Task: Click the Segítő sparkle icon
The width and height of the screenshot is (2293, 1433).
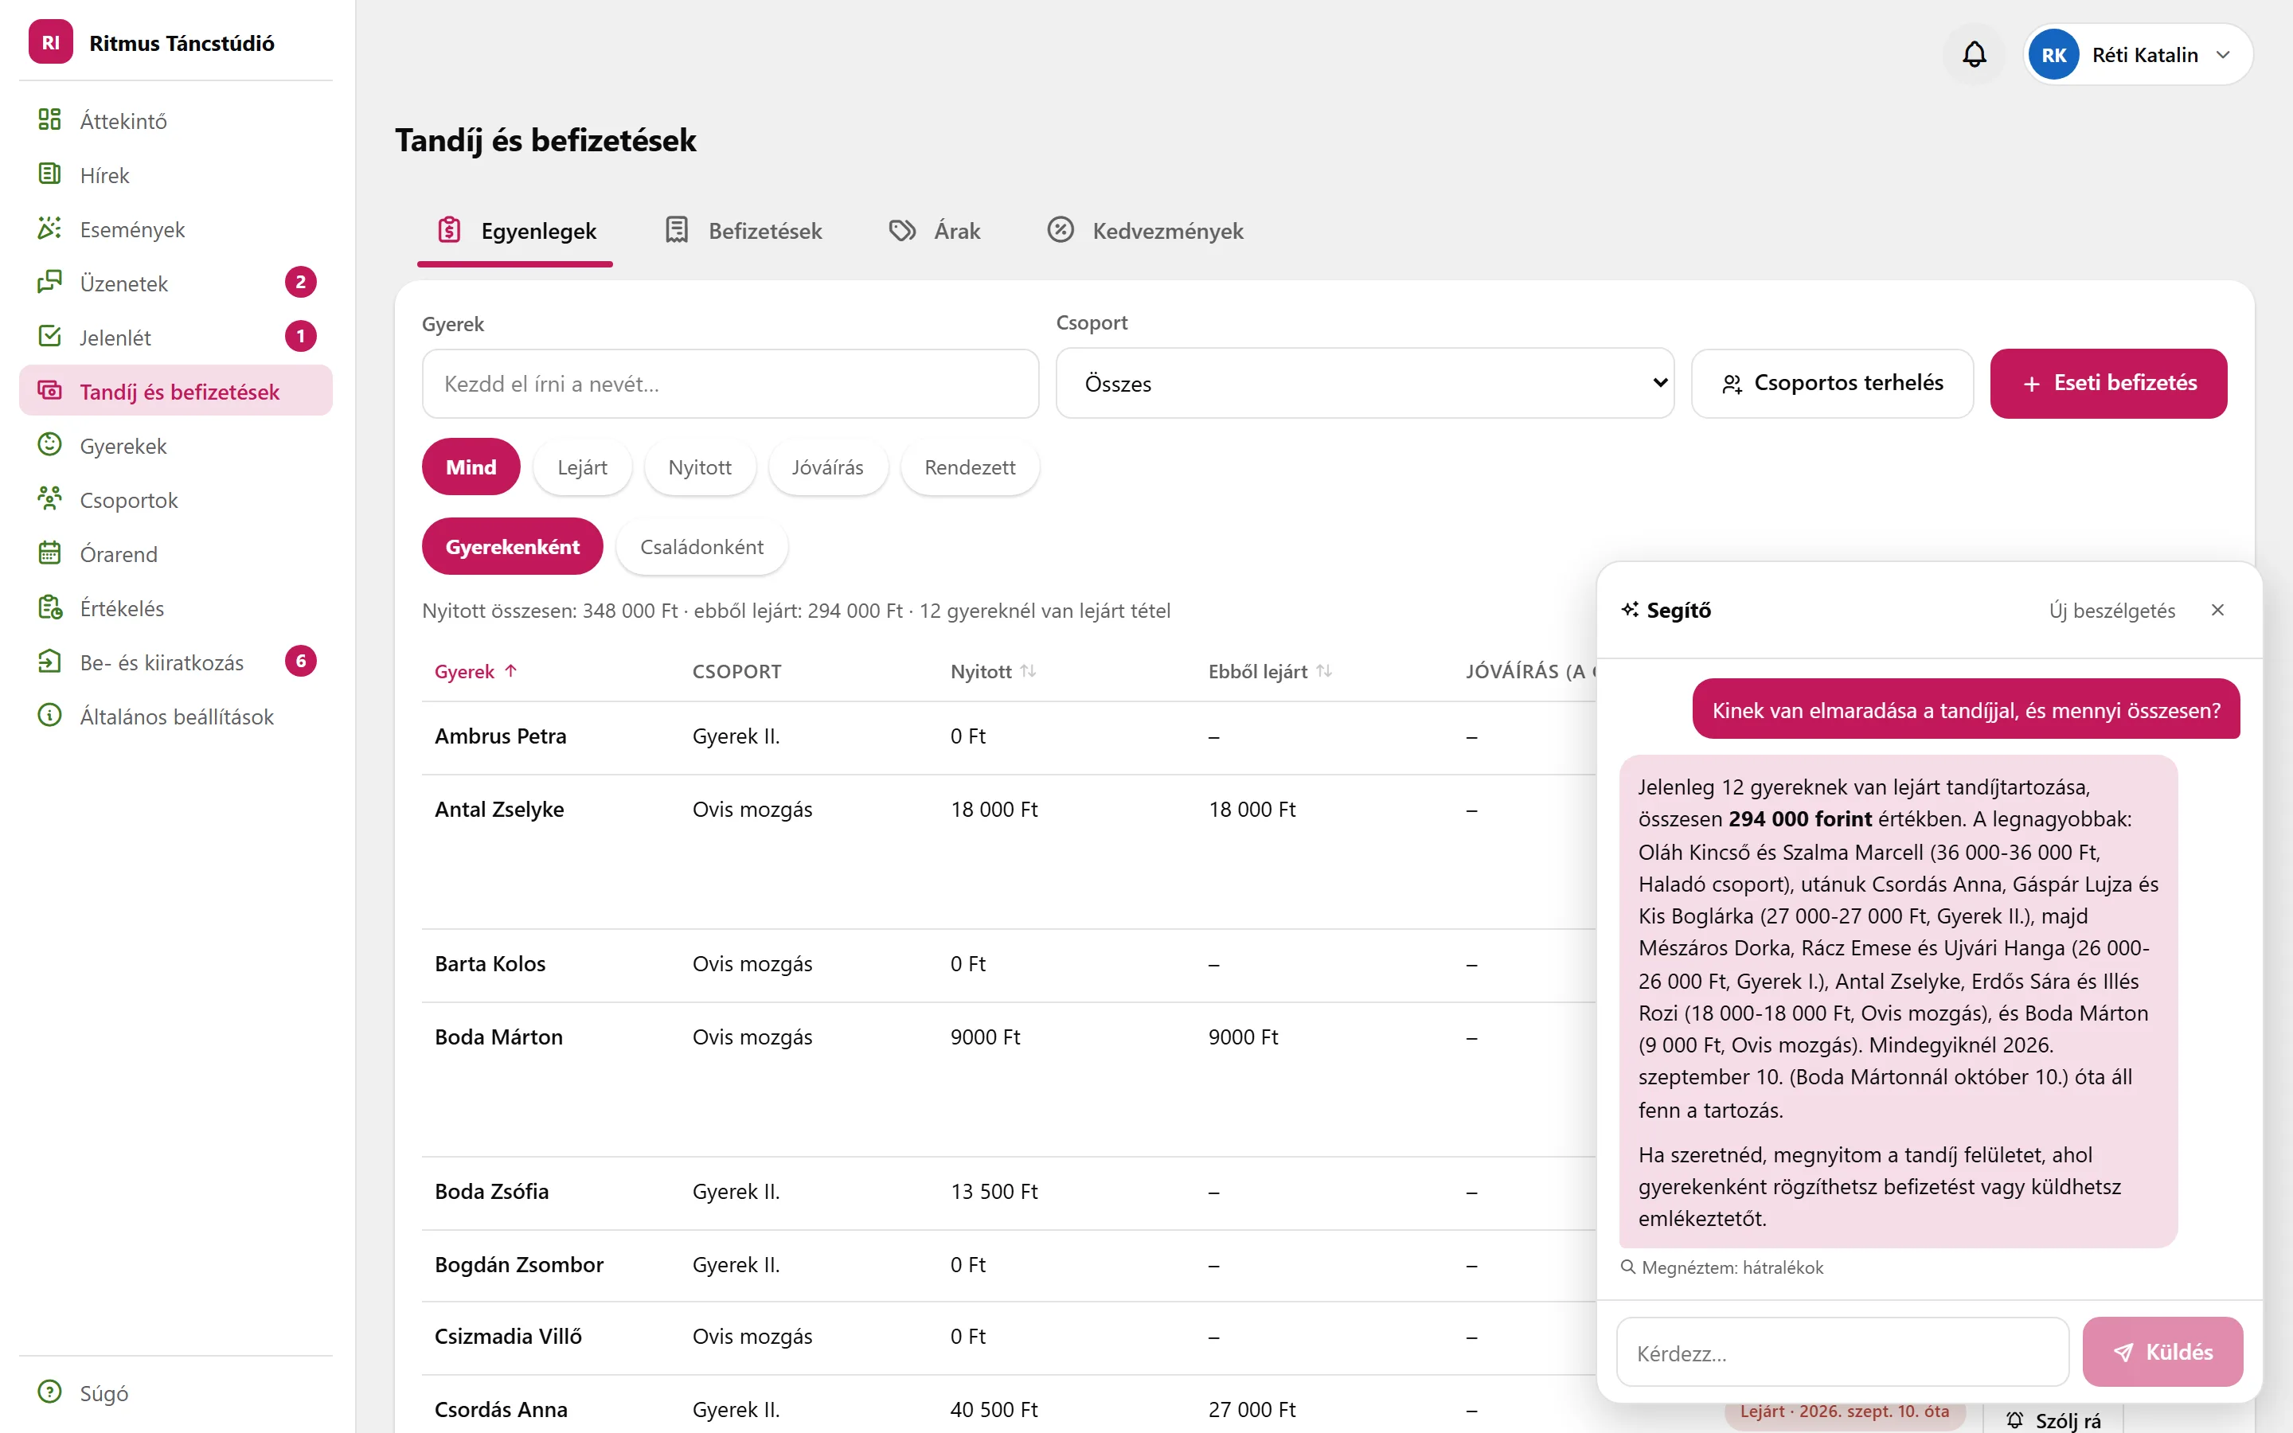Action: 1630,609
